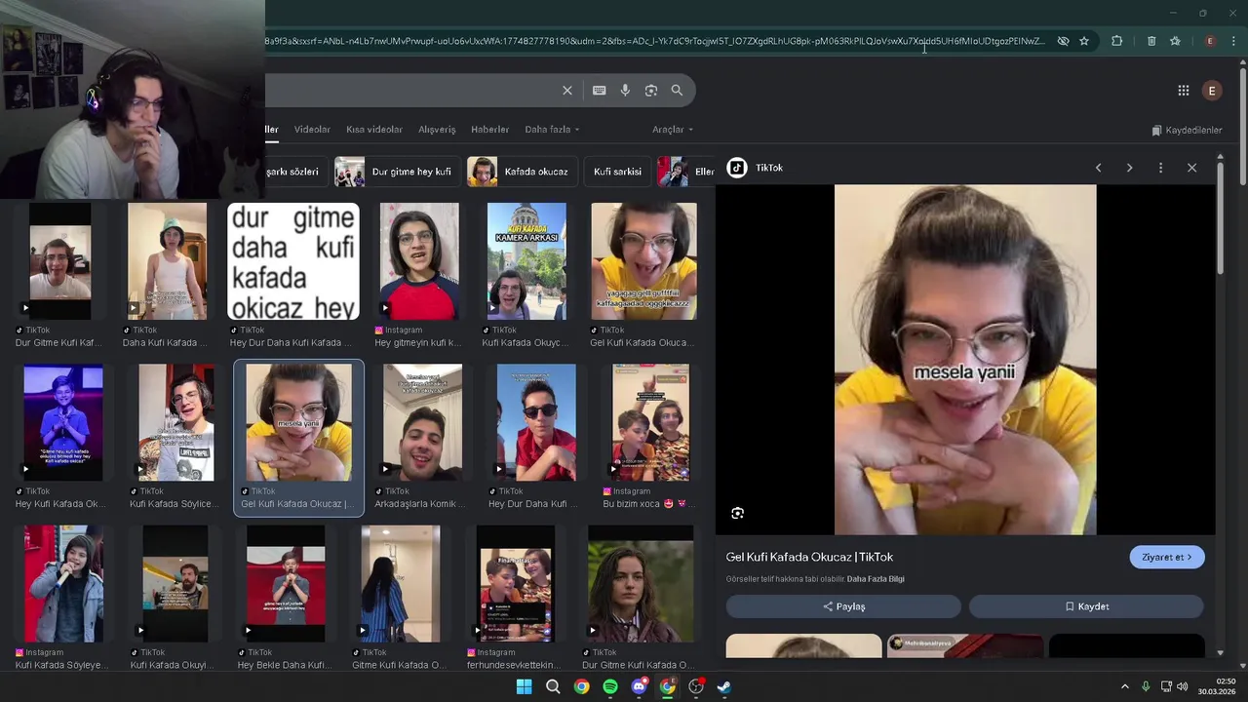Open the on-screen keyboard input tool
The width and height of the screenshot is (1248, 702).
tap(600, 91)
